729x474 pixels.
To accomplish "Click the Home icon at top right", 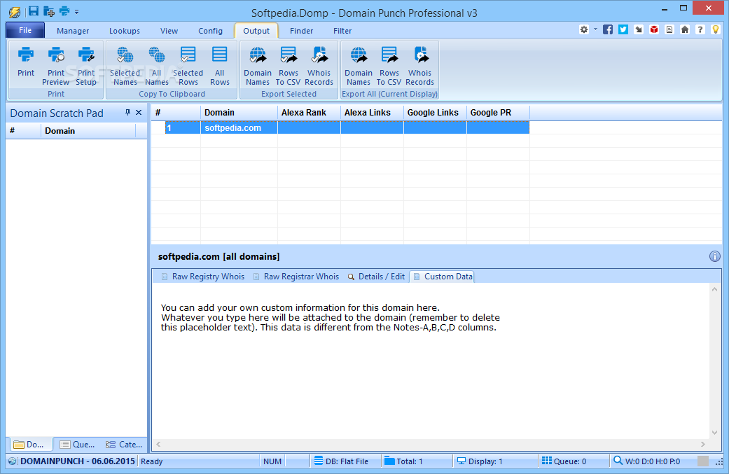I will click(x=685, y=29).
